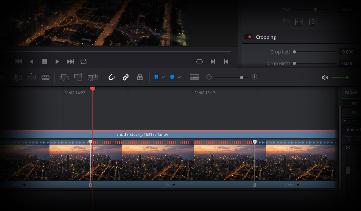Click the zoom out minus button
This screenshot has width=361, height=211.
coord(209,77)
